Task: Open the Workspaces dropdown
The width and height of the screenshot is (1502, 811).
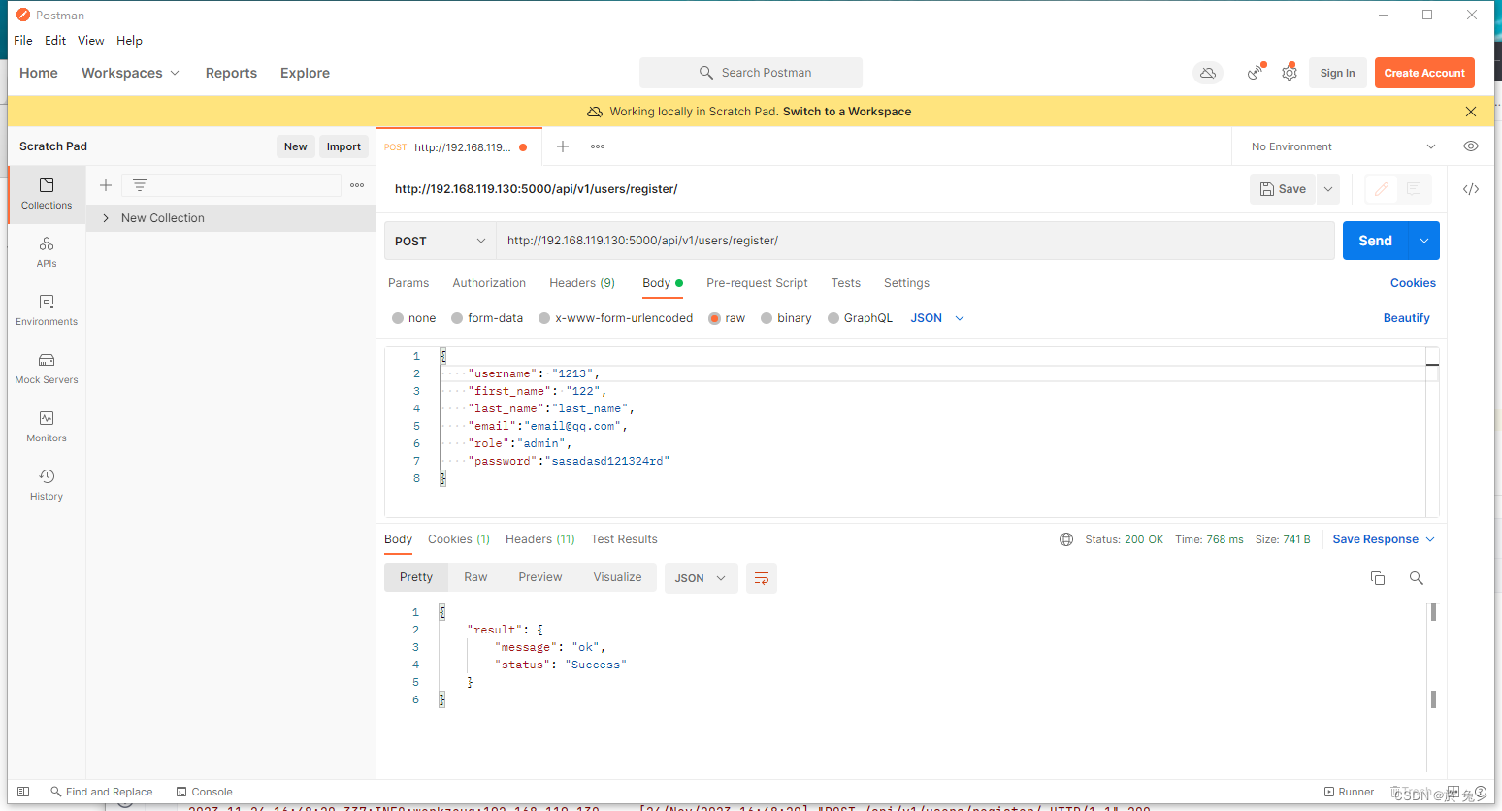Action: [x=130, y=73]
